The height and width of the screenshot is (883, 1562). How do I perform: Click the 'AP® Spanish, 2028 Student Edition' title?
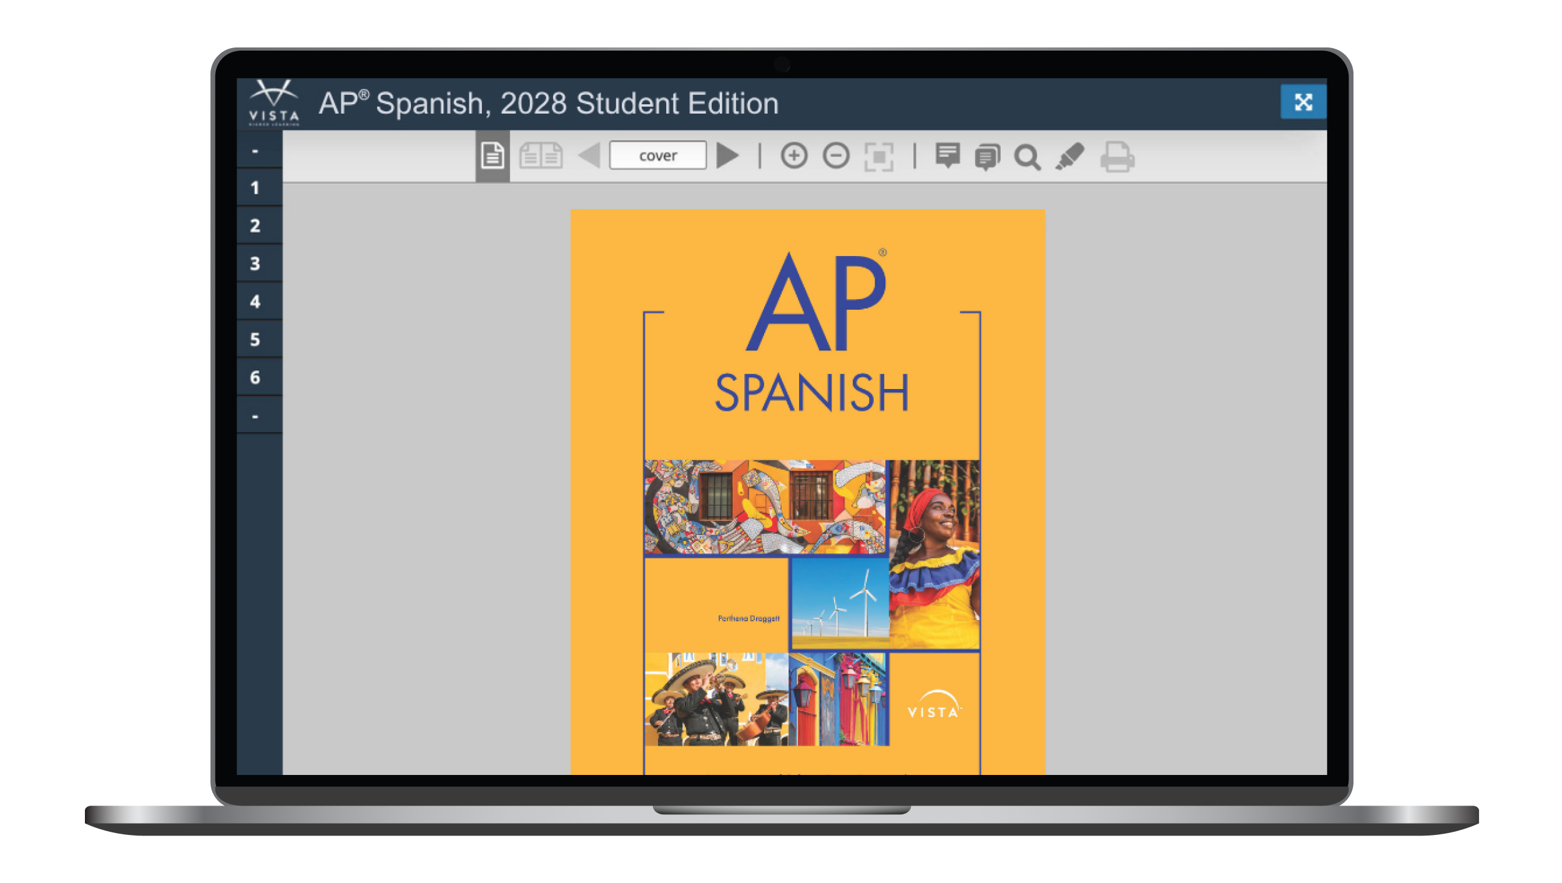549,103
